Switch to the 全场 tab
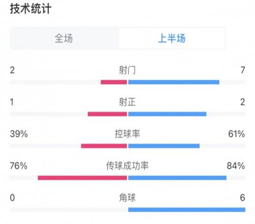This screenshot has height=224, width=255. 64,38
